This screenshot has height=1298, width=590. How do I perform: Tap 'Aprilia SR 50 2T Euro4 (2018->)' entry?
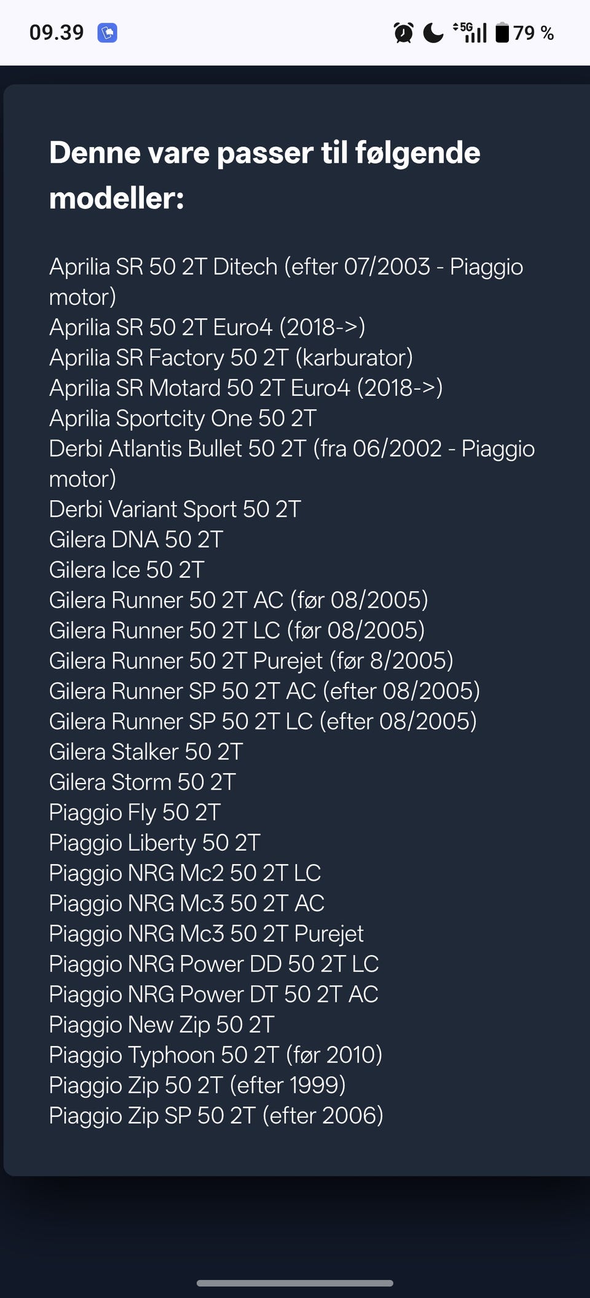pos(207,328)
